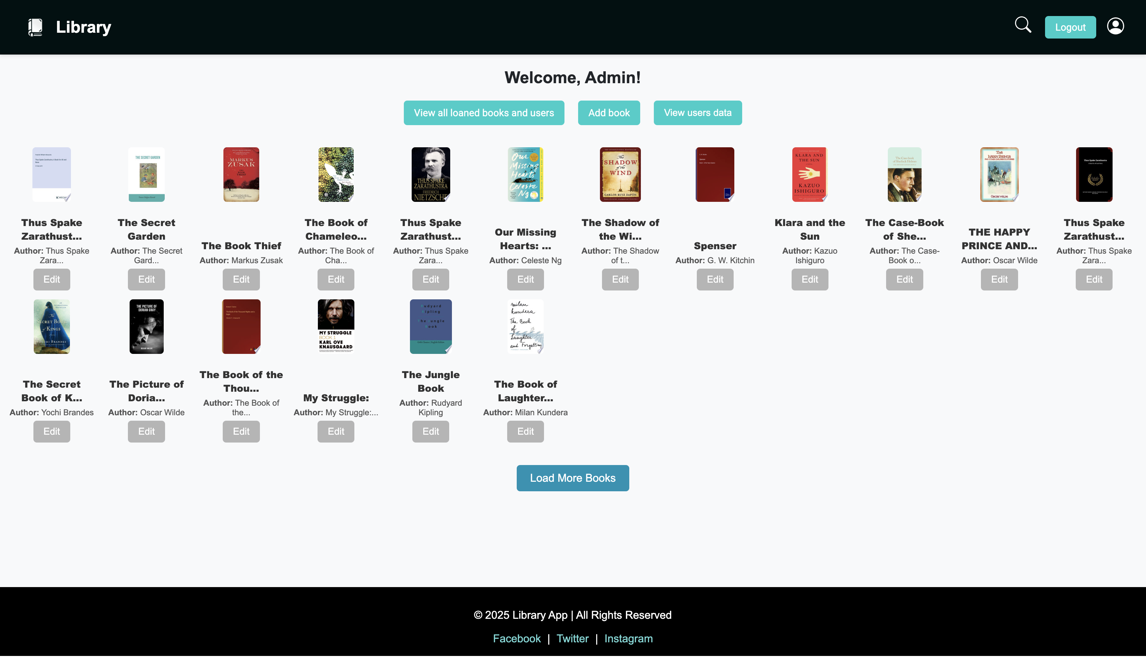Screen dimensions: 1146x658
Task: Click the Add book button
Action: 608,113
